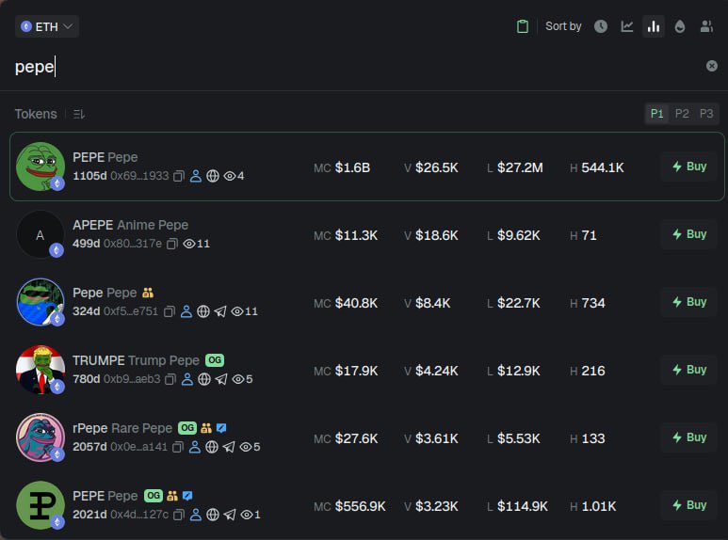Open website globe for PEPE 1105d
This screenshot has width=728, height=540.
coord(213,176)
